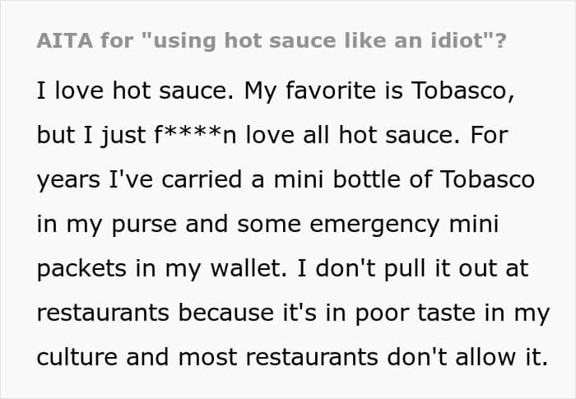Screen dimensions: 576x399
Task: Click the word "carried" in the third line
Action: coord(202,179)
